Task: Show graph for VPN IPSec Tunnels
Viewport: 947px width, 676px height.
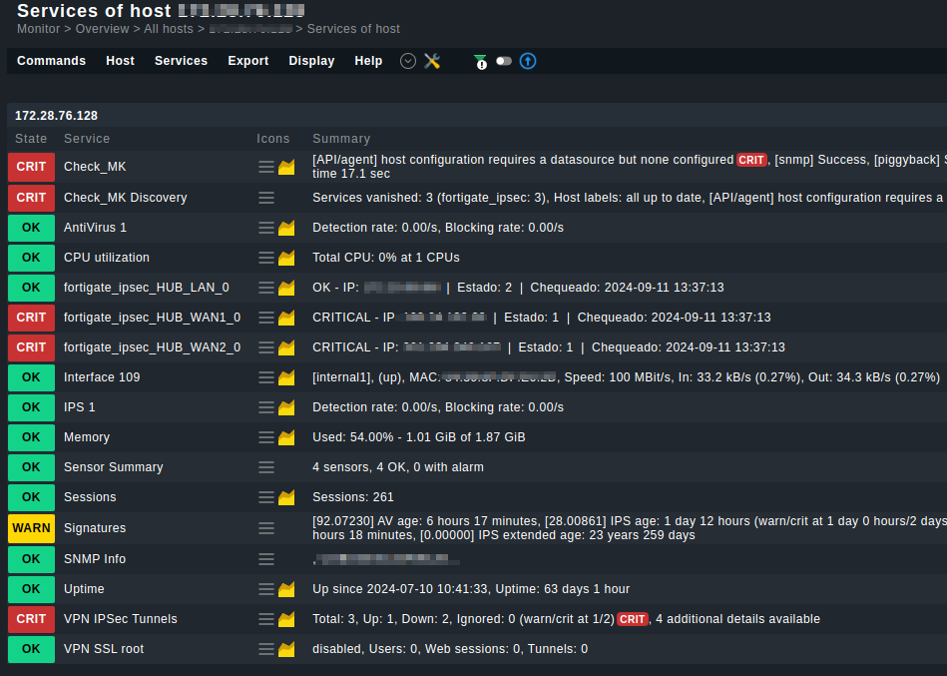Action: point(286,619)
